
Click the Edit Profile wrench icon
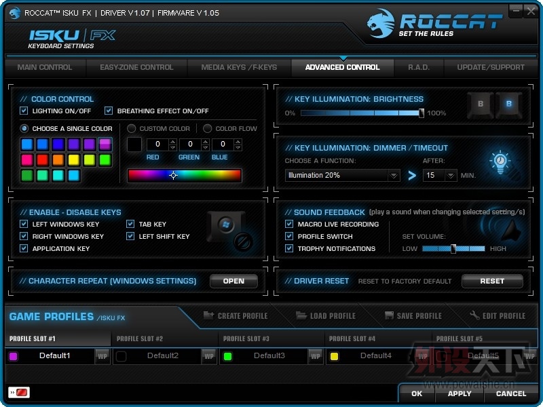(474, 315)
